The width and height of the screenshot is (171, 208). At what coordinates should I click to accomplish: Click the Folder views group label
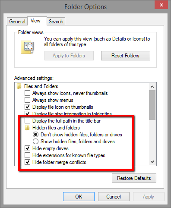pyautogui.click(x=31, y=32)
